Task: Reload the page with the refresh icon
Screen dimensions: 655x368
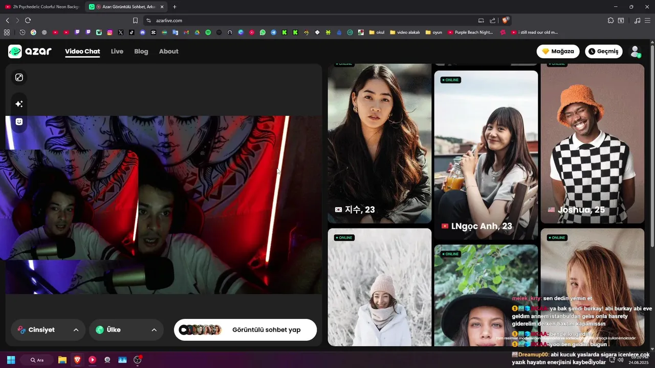Action: pos(28,20)
